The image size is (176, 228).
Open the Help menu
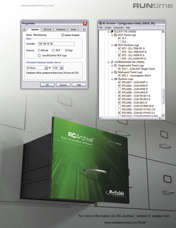coord(128,28)
